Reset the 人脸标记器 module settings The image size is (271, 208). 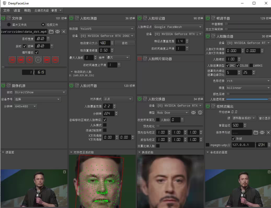coord(145,18)
